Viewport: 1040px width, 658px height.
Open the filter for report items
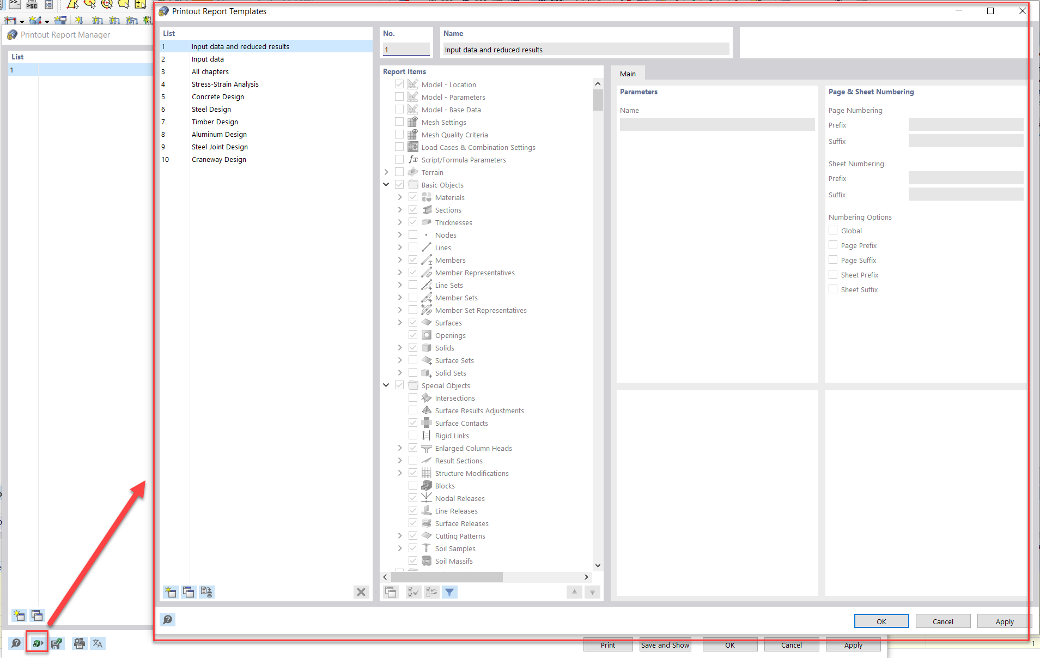(449, 592)
